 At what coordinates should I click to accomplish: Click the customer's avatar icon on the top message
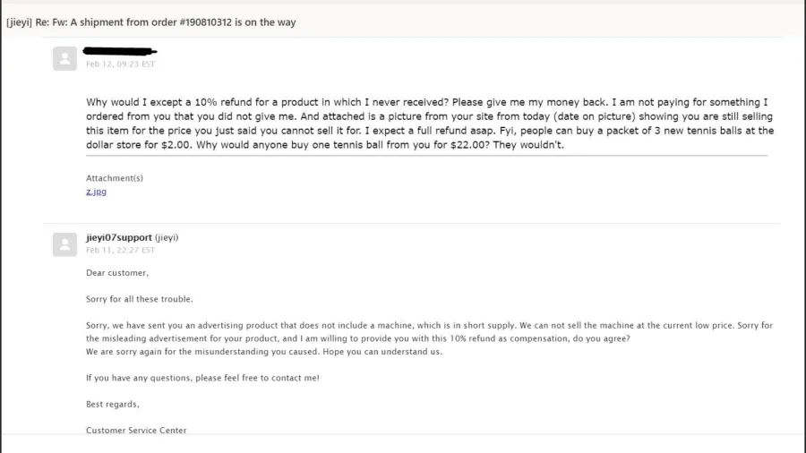coord(64,58)
